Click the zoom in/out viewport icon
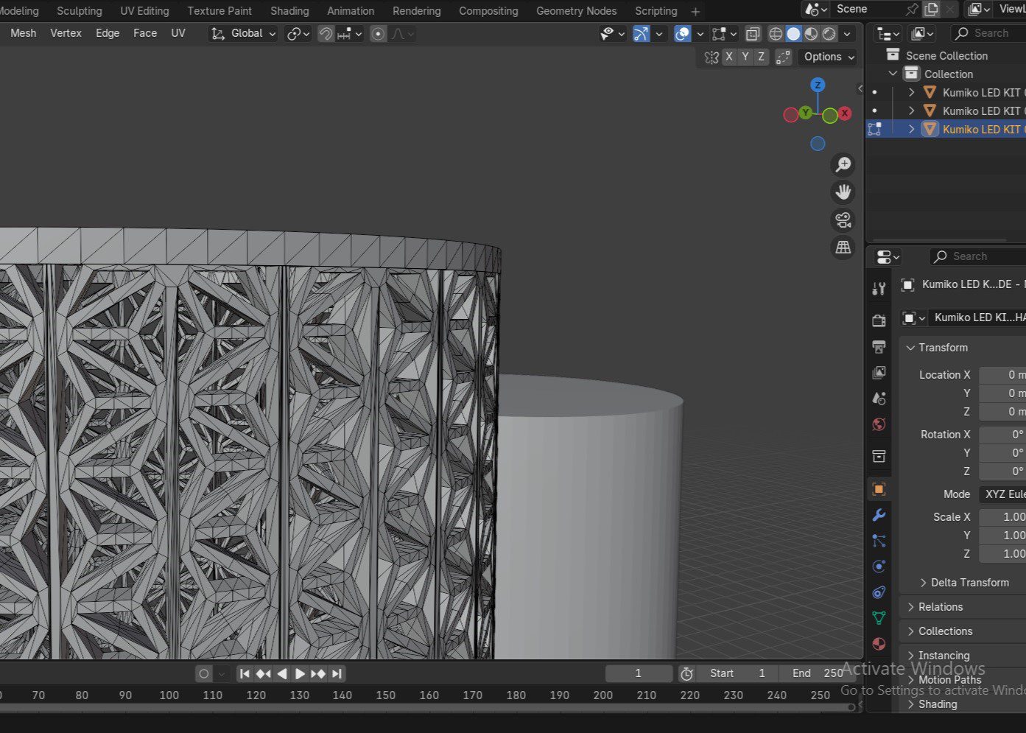The width and height of the screenshot is (1026, 733). tap(843, 164)
